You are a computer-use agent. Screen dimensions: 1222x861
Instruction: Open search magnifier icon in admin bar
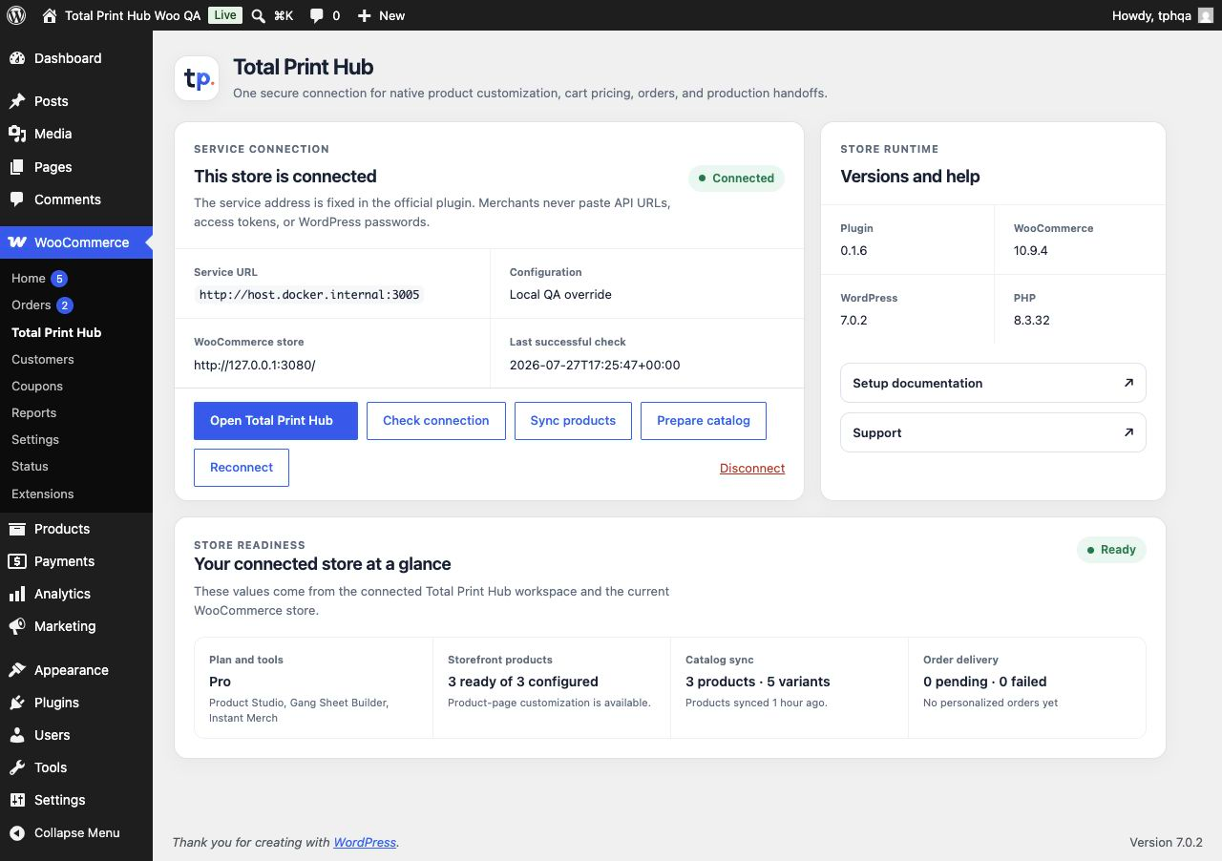(259, 15)
